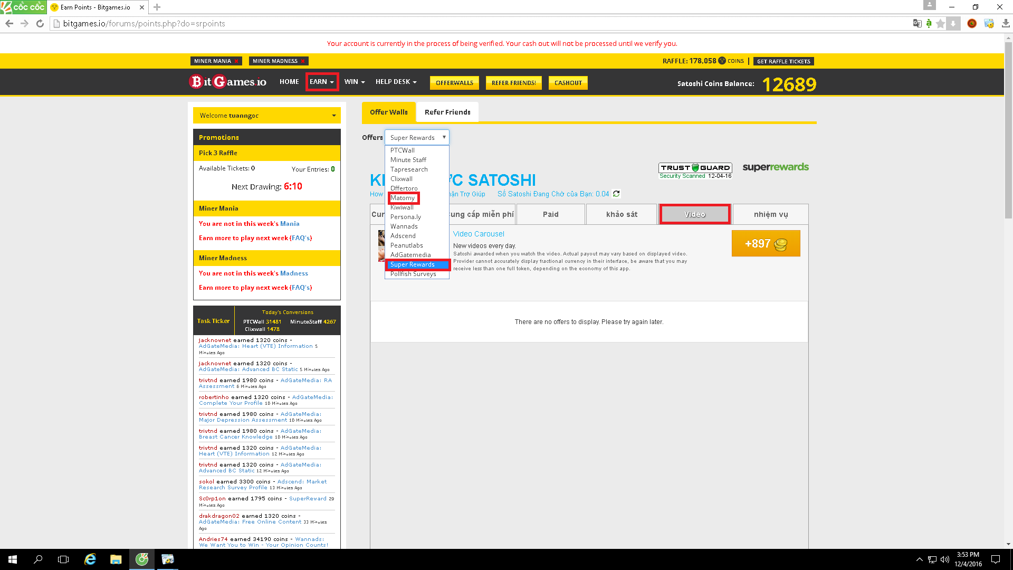Open the EARN navigation dropdown

click(321, 82)
